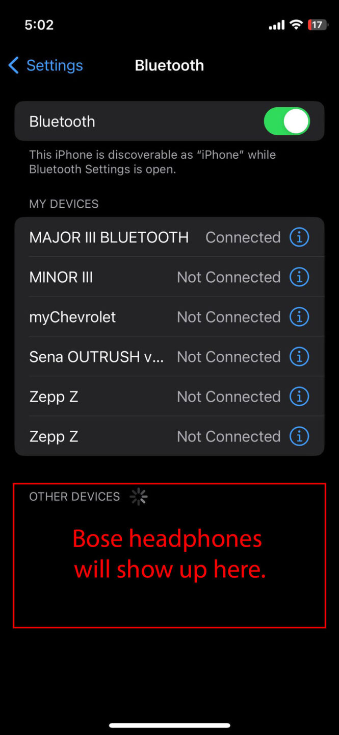339x735 pixels.
Task: Tap the battery indicator in status bar
Action: click(317, 24)
